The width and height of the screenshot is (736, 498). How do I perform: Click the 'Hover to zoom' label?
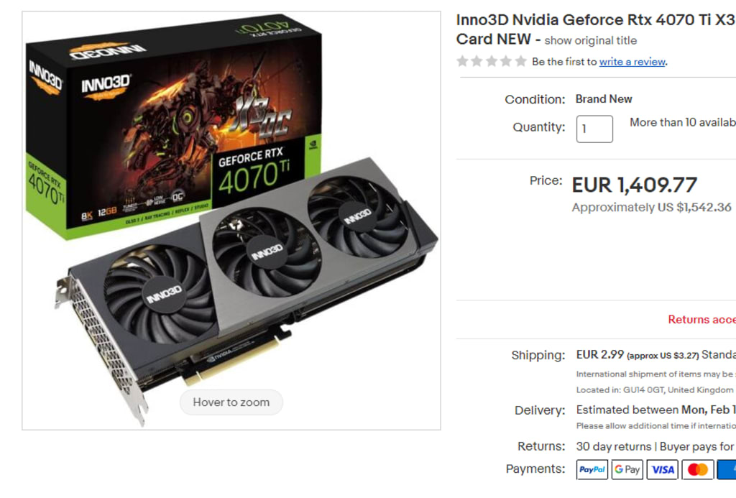[231, 402]
